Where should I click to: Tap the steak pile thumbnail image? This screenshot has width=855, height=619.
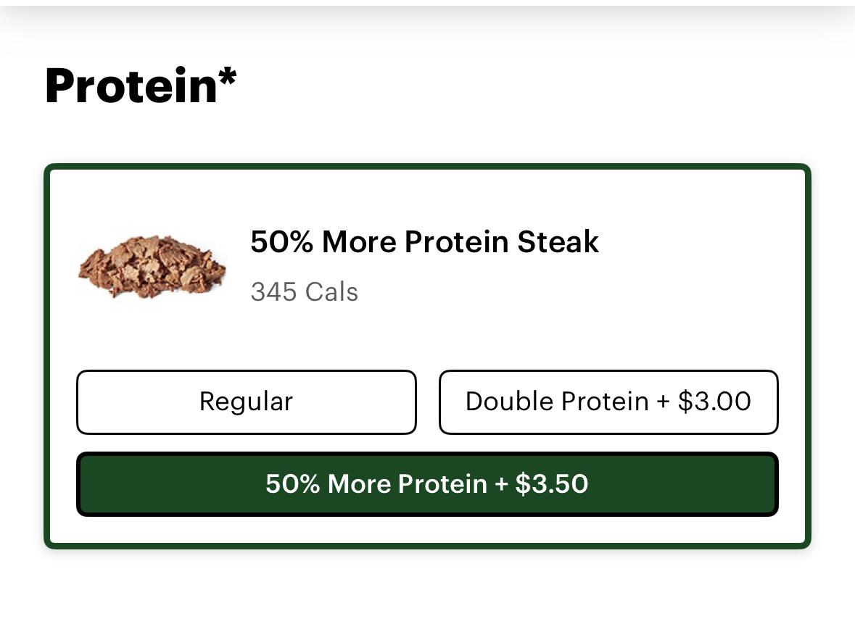pyautogui.click(x=152, y=267)
